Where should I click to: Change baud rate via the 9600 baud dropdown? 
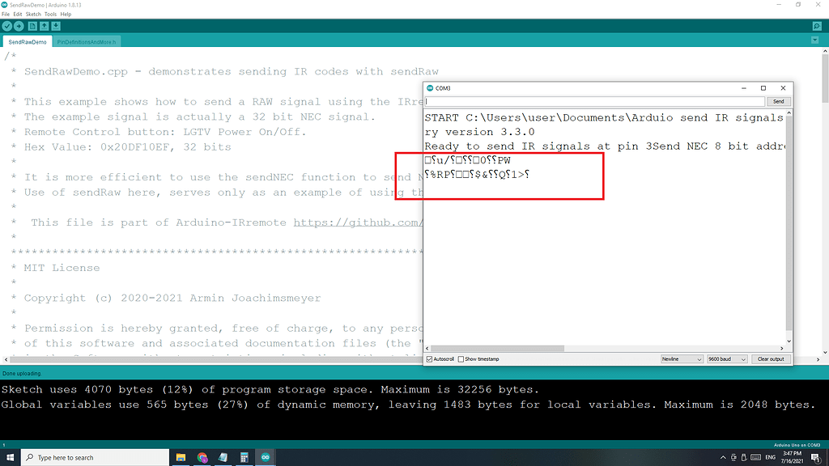pyautogui.click(x=726, y=358)
